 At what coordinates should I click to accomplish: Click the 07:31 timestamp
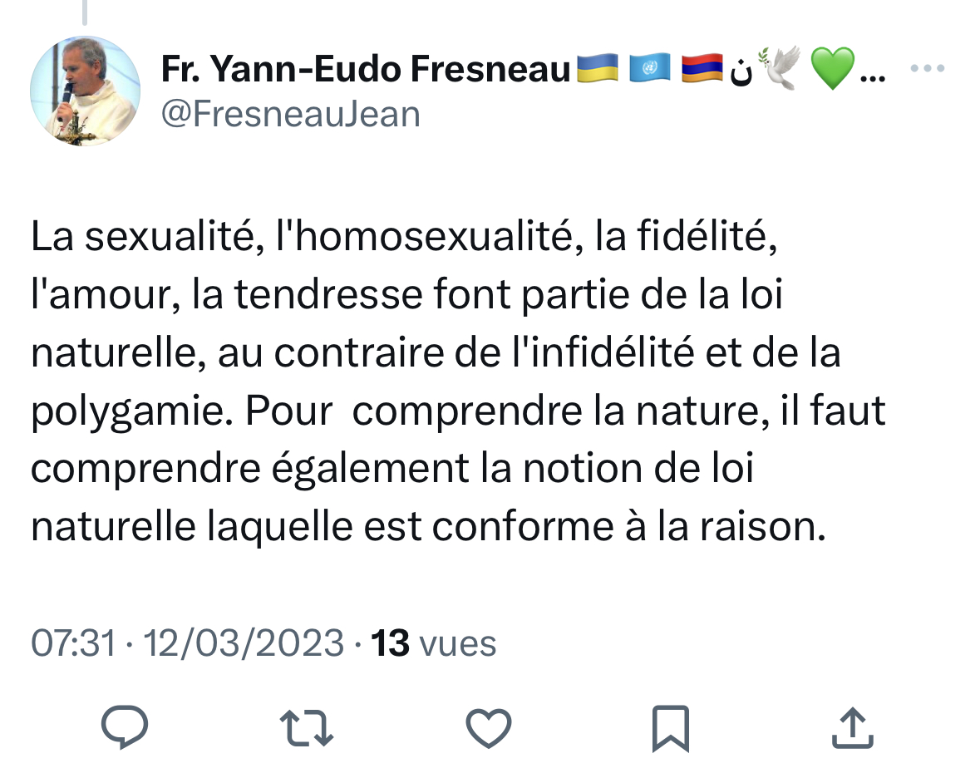(x=73, y=643)
